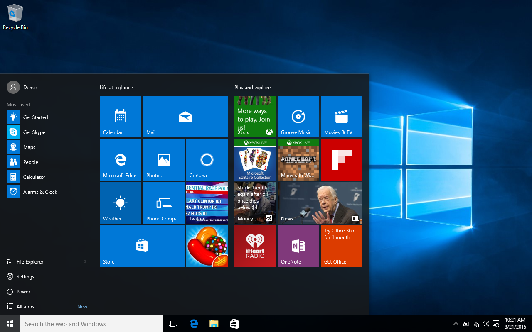Launch the Microsoft Edge tile
Screen dimensions: 532x332
(121, 160)
